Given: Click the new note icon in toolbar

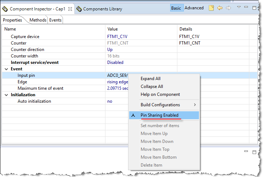Looking at the screenshot, I should click(212, 8).
